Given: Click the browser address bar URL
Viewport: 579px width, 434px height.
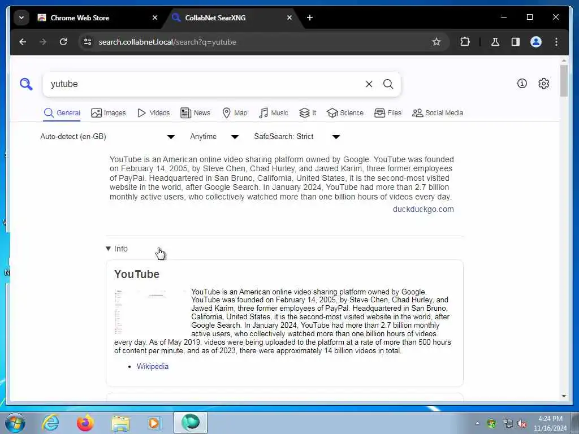Looking at the screenshot, I should 167,42.
